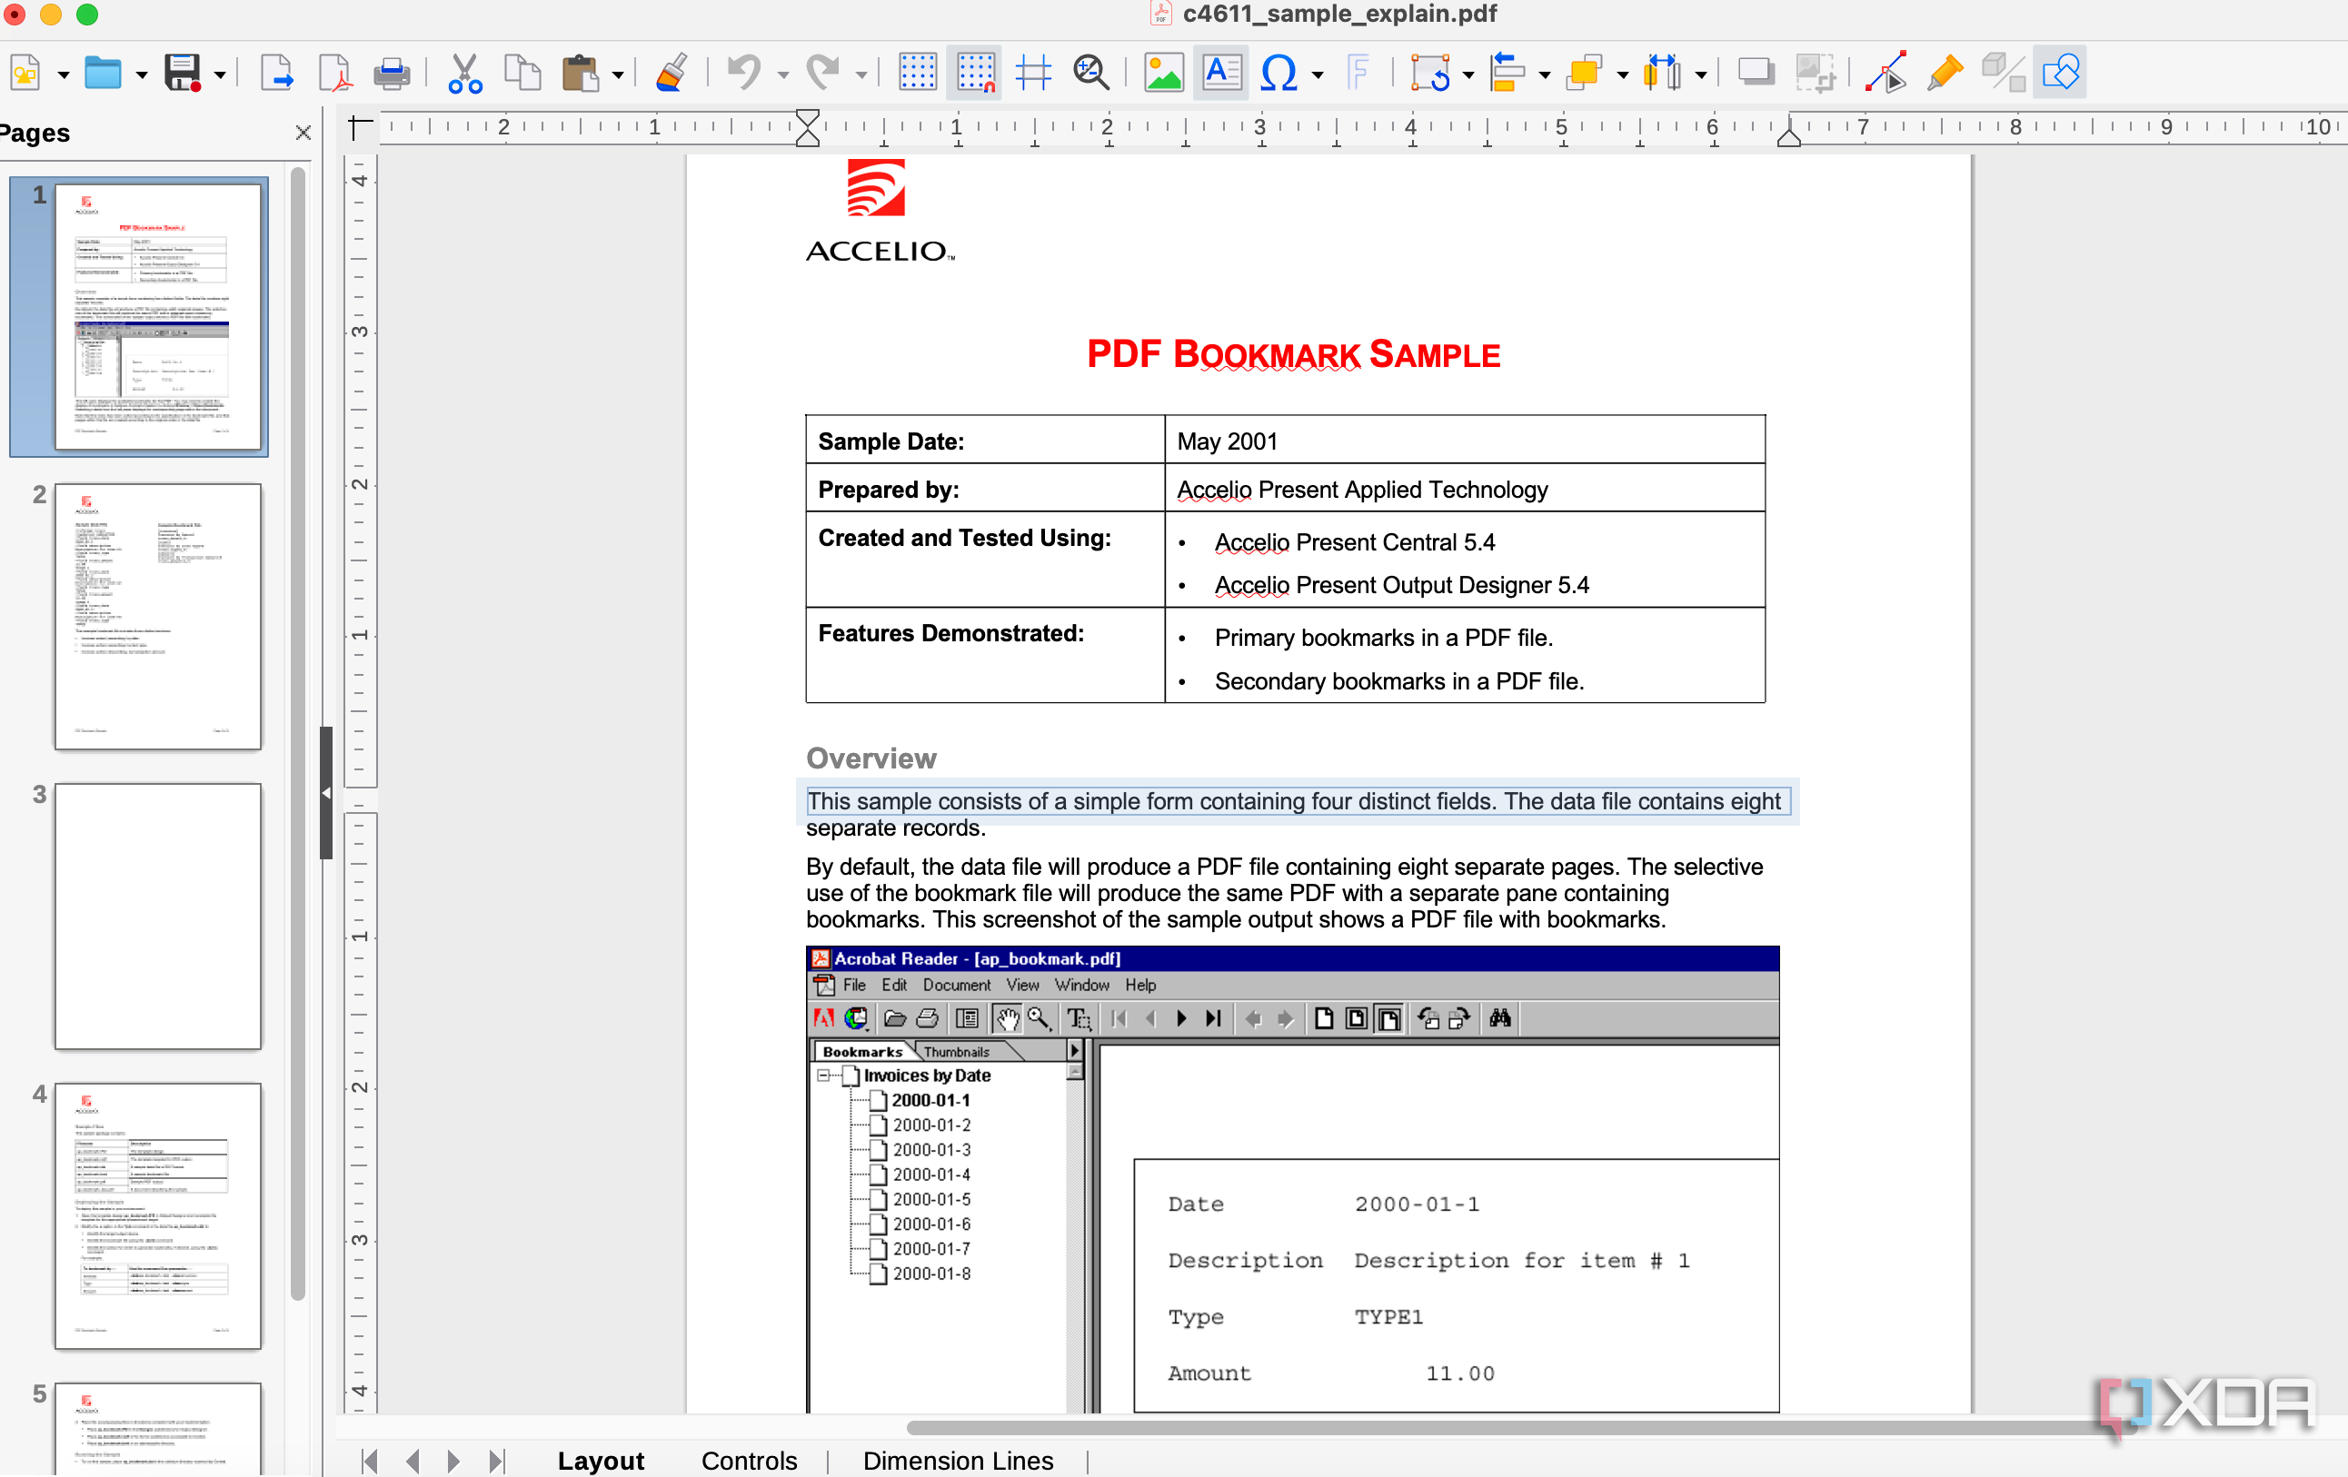
Task: Switch to the Layout layer tab
Action: [601, 1460]
